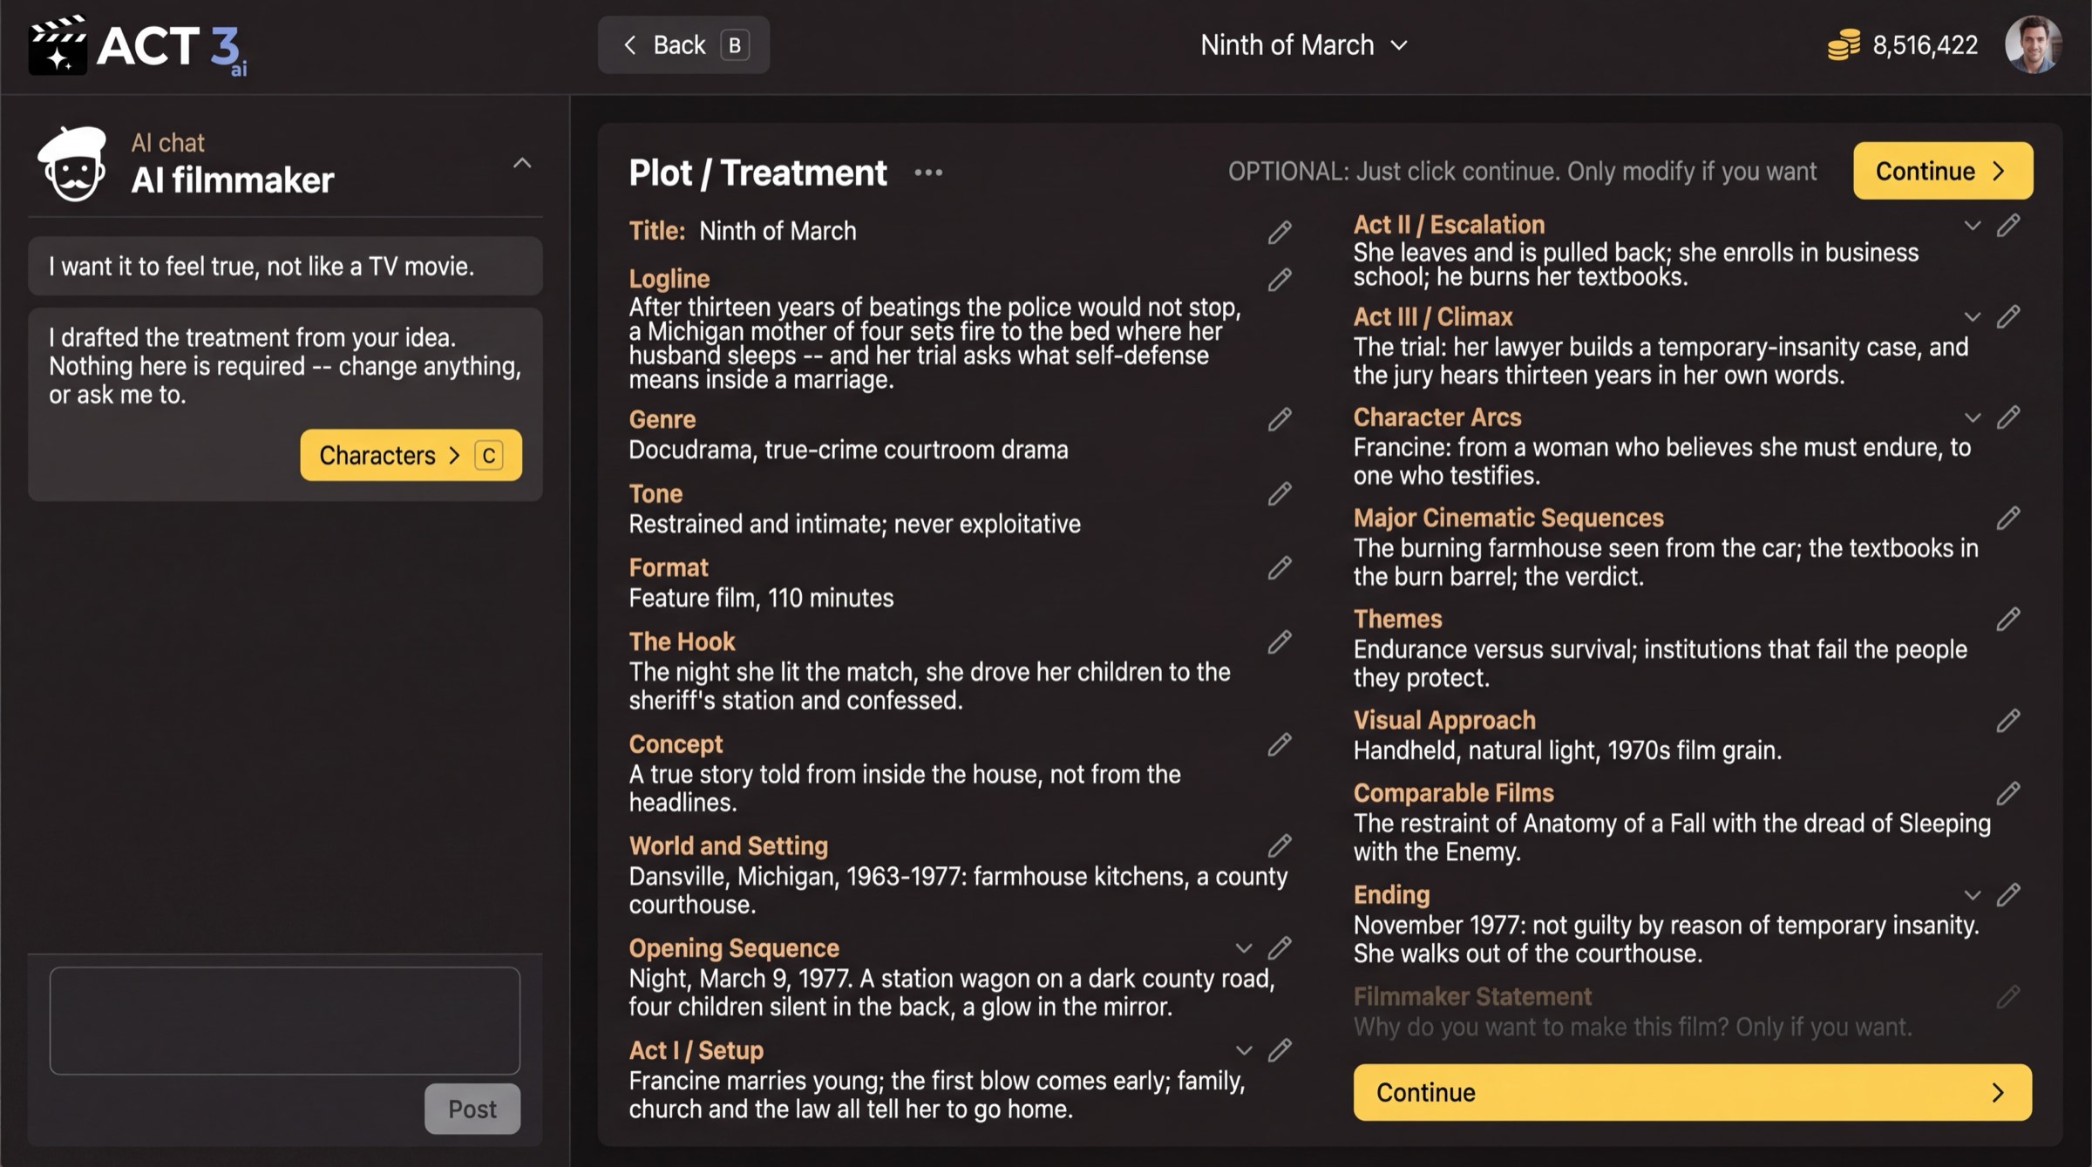Screen dimensions: 2092x1167
Task: Focus the AI chat message input box
Action: [x=285, y=1020]
